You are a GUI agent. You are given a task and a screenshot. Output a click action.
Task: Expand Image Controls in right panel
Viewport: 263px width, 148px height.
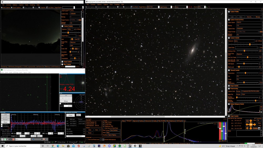coord(229,86)
